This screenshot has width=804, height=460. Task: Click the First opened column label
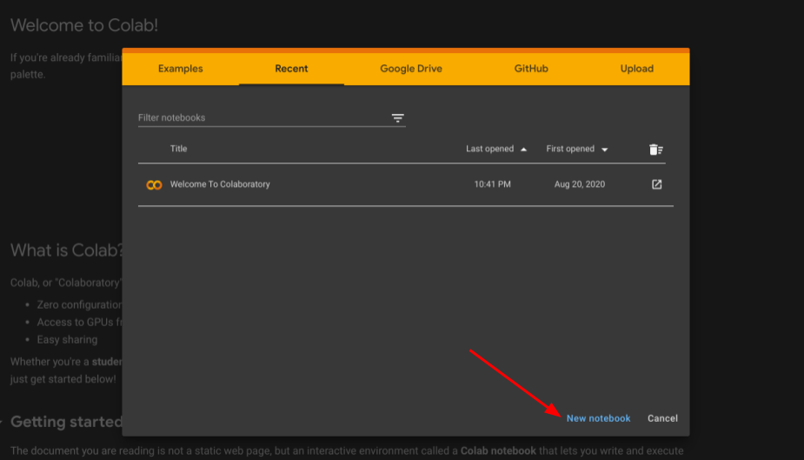(570, 149)
